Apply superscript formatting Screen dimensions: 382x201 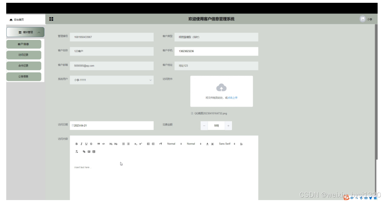141,144
